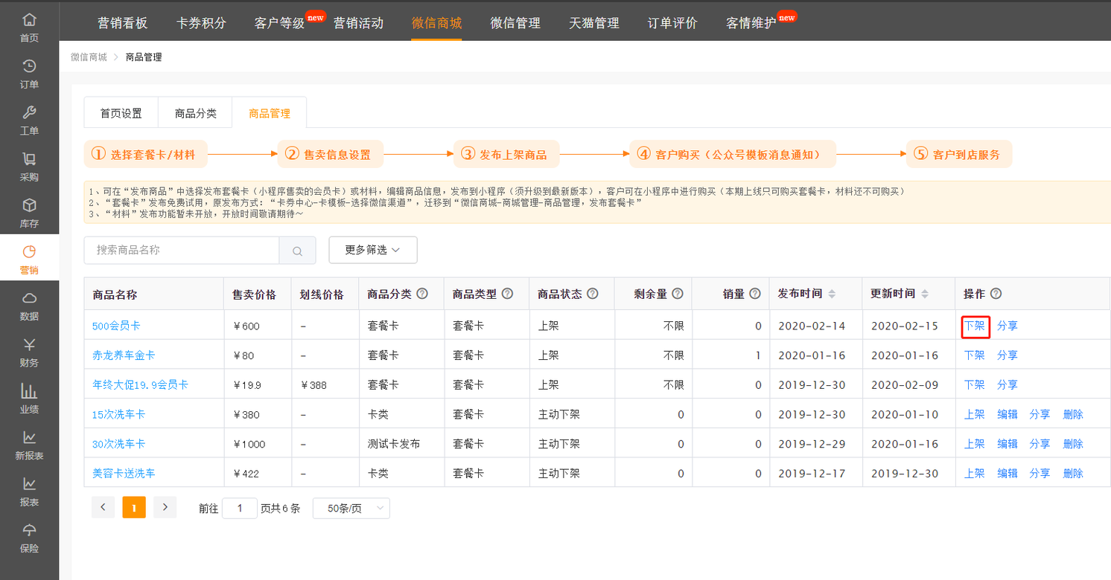Image resolution: width=1111 pixels, height=580 pixels.
Task: Select page 1 pagination button
Action: [134, 508]
